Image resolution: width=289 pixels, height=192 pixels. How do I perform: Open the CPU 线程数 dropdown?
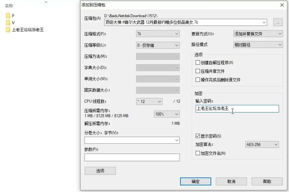tap(149, 101)
